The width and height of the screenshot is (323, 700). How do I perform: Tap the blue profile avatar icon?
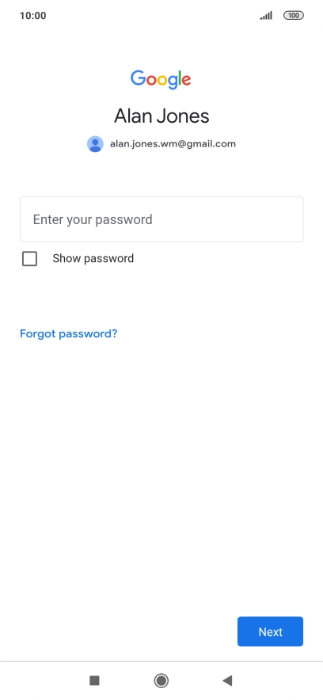[x=95, y=144]
